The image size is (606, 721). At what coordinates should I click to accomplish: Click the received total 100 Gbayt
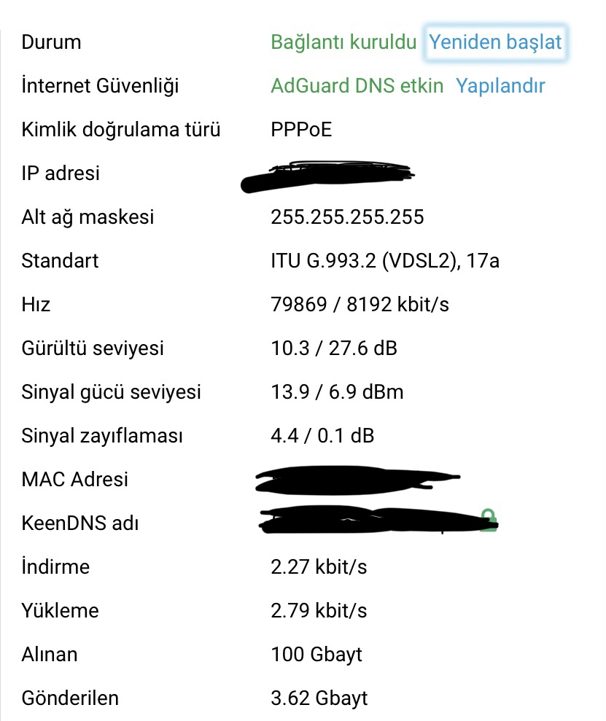click(x=316, y=655)
